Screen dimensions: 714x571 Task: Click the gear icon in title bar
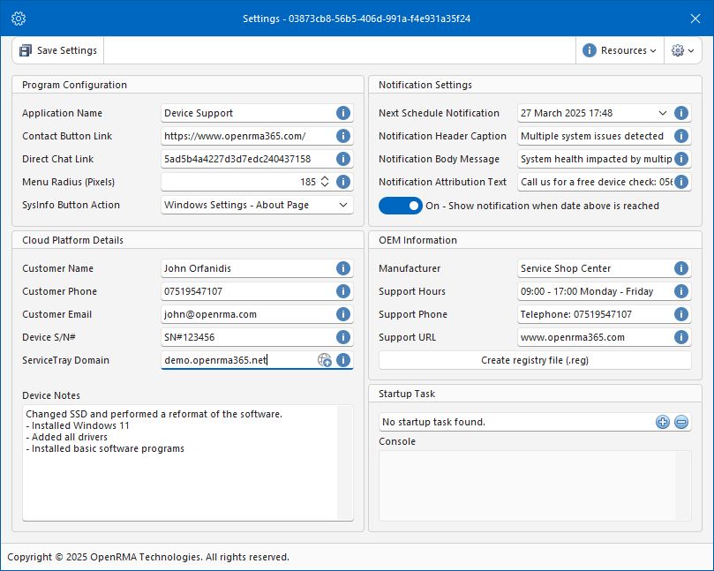pos(19,19)
